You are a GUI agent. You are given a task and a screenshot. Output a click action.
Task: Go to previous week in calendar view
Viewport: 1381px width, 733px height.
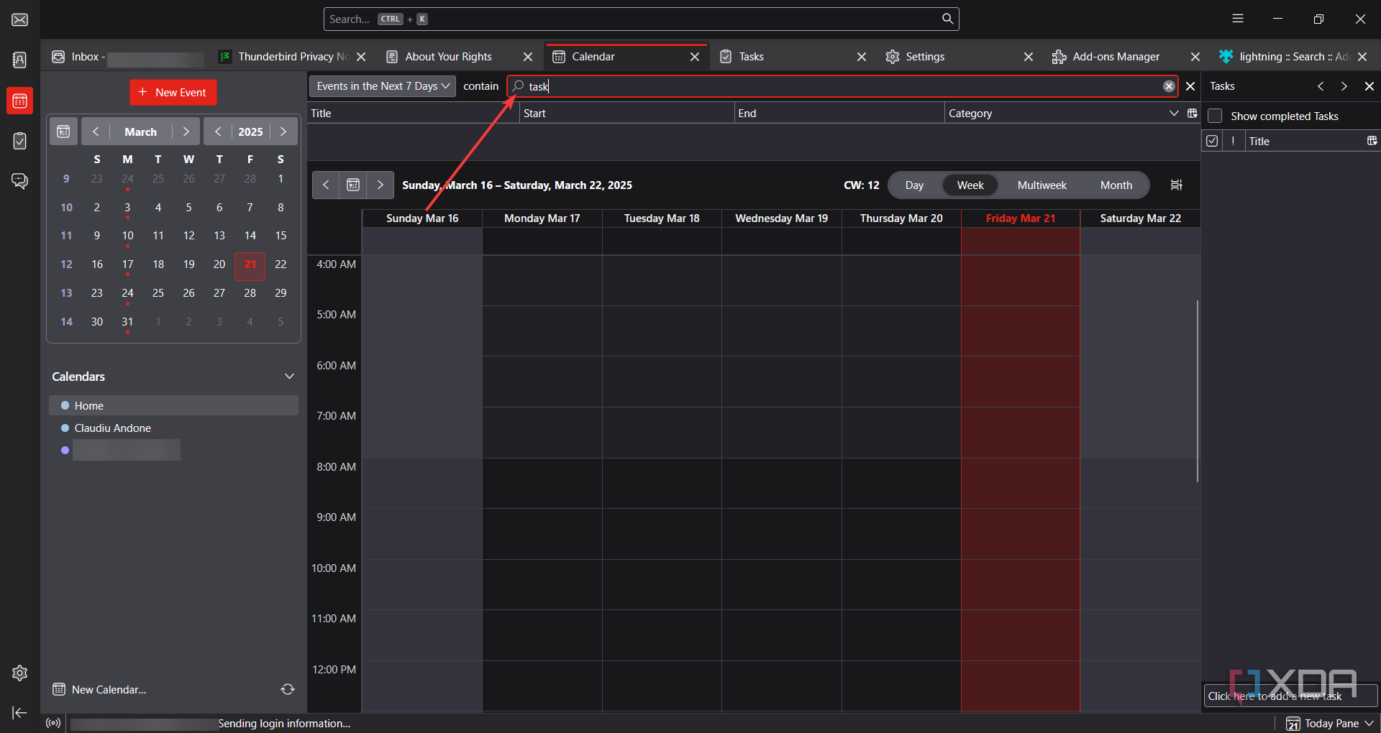pos(326,185)
